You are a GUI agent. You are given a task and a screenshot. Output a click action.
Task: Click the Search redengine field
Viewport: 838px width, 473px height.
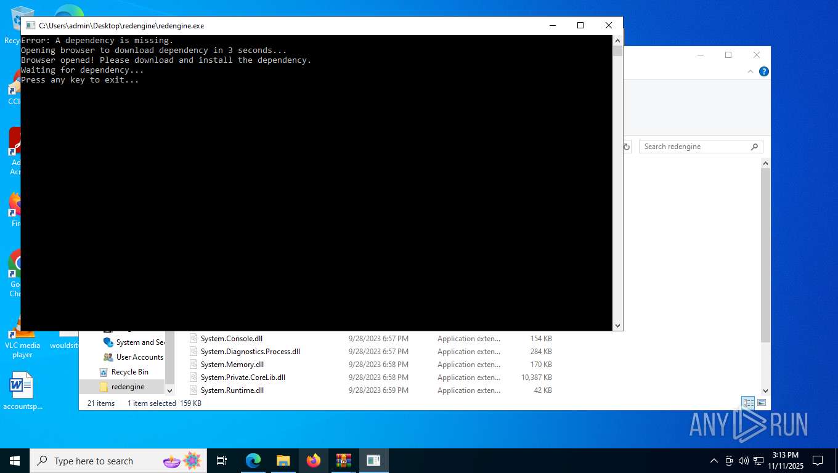pos(701,147)
